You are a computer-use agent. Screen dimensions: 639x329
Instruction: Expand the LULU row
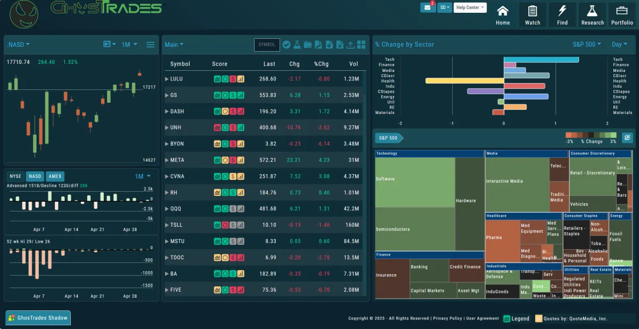pos(167,79)
